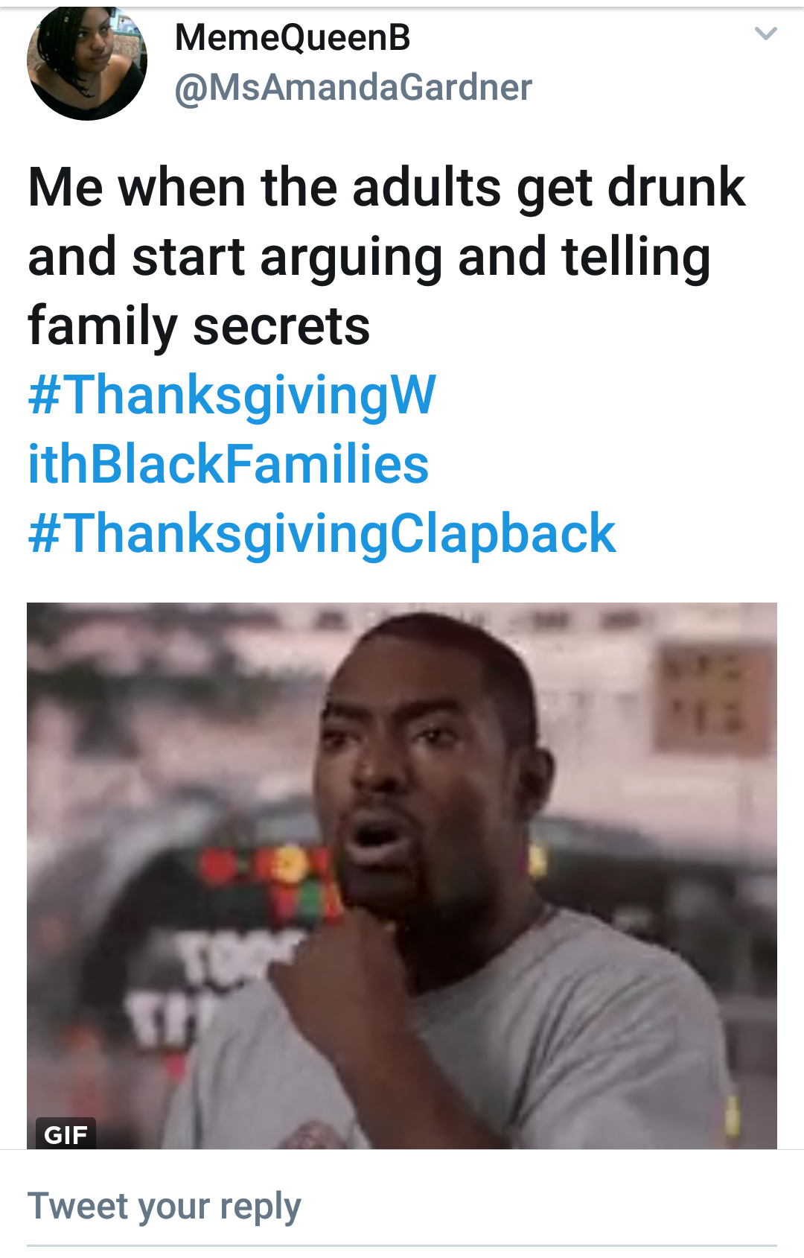The width and height of the screenshot is (804, 1258).
Task: Click the blurred sign in the GIF's top right
Action: [x=711, y=693]
